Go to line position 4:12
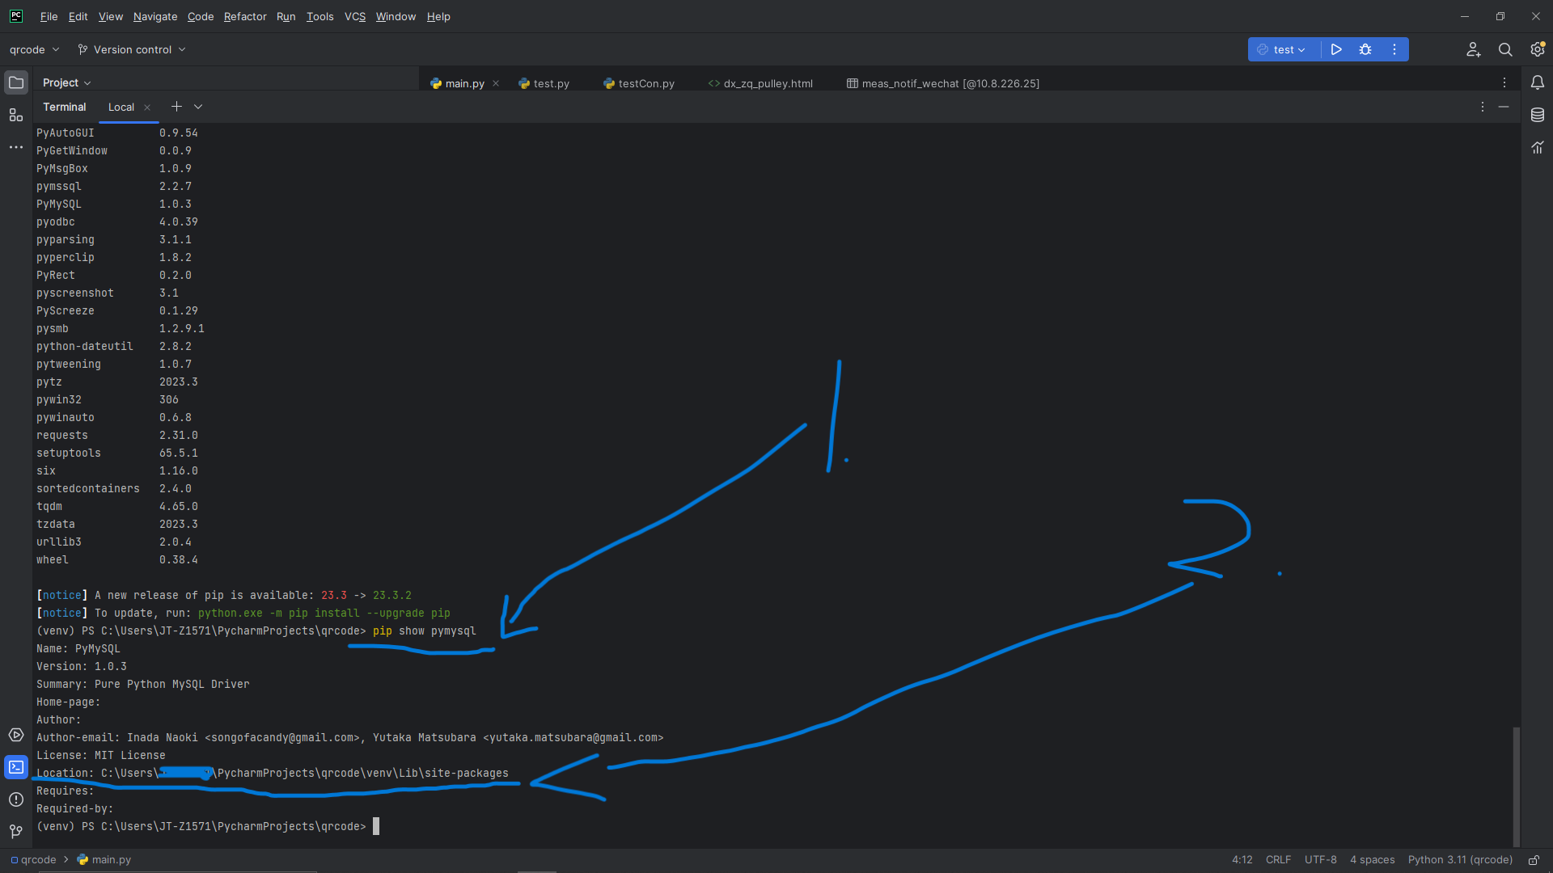The width and height of the screenshot is (1553, 873). pyautogui.click(x=1242, y=860)
